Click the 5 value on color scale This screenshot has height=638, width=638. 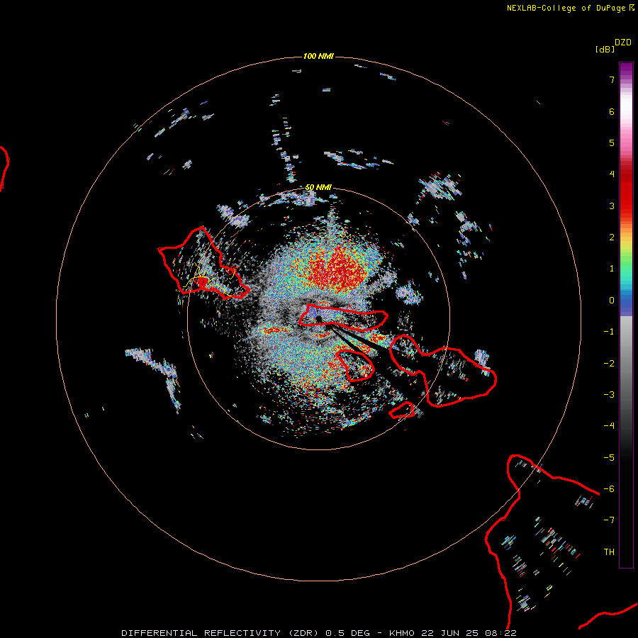(612, 142)
